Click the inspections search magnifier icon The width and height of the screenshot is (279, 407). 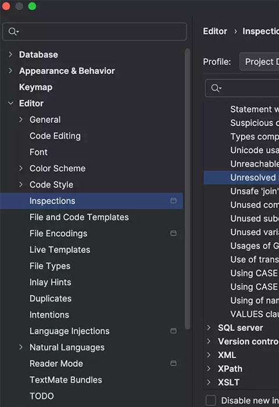[216, 88]
